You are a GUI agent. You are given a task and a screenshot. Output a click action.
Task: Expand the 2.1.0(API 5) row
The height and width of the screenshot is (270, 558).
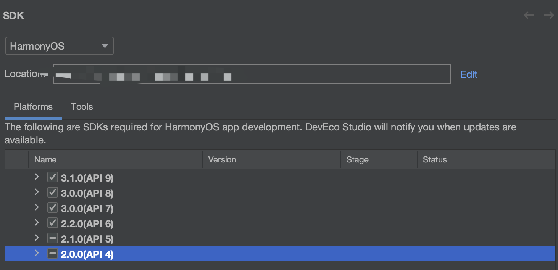(37, 238)
